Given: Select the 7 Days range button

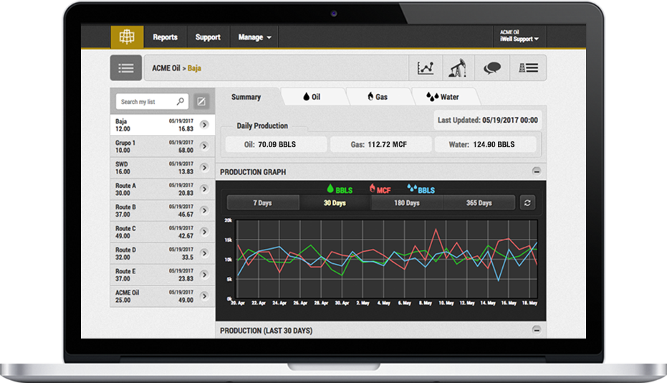Looking at the screenshot, I should coord(262,203).
